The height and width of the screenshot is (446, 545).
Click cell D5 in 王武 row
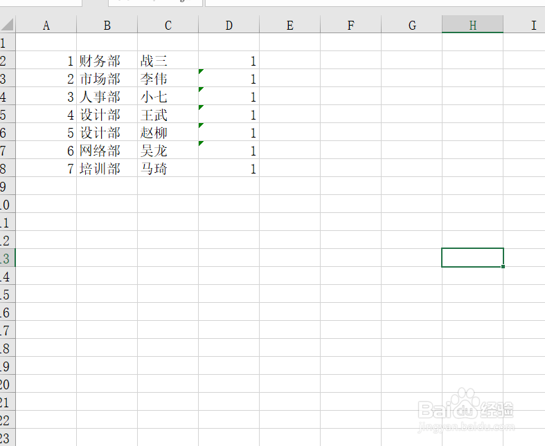[x=229, y=114]
